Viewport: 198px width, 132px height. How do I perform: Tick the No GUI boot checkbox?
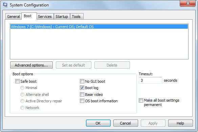[x=82, y=81]
